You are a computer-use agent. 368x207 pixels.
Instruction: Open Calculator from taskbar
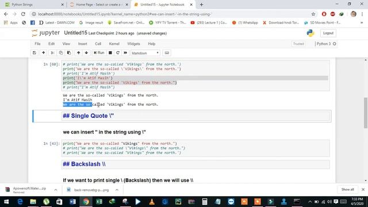coord(205,202)
